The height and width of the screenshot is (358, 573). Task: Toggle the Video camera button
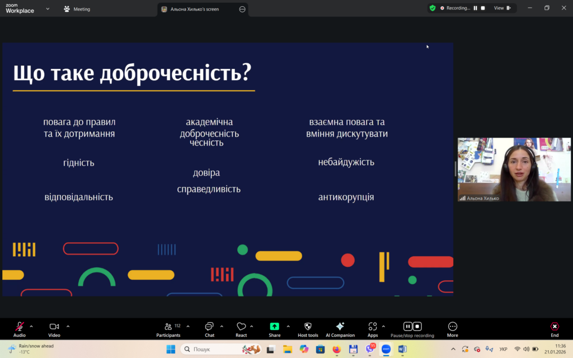54,327
